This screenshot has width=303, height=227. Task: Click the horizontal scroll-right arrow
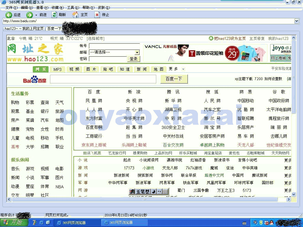point(289,199)
